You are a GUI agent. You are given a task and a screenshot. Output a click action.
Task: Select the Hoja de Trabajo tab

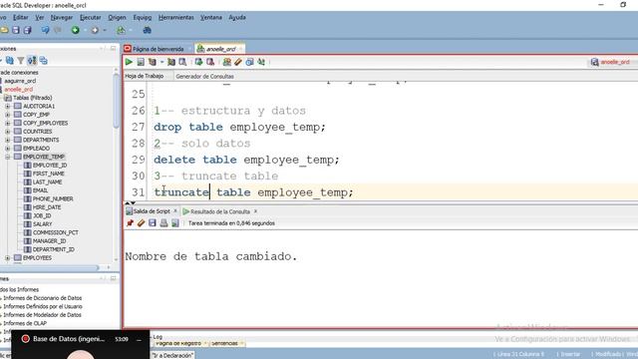click(145, 76)
